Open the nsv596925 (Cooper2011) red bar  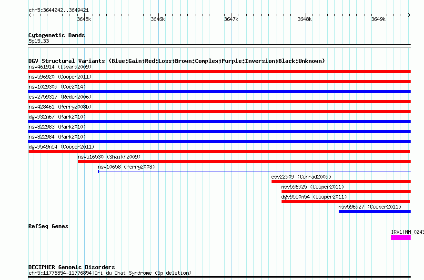pyautogui.click(x=346, y=191)
